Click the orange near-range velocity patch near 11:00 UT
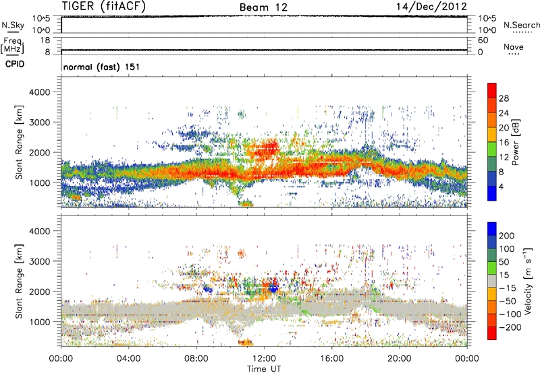Viewport: 540px width, 373px height. click(245, 343)
